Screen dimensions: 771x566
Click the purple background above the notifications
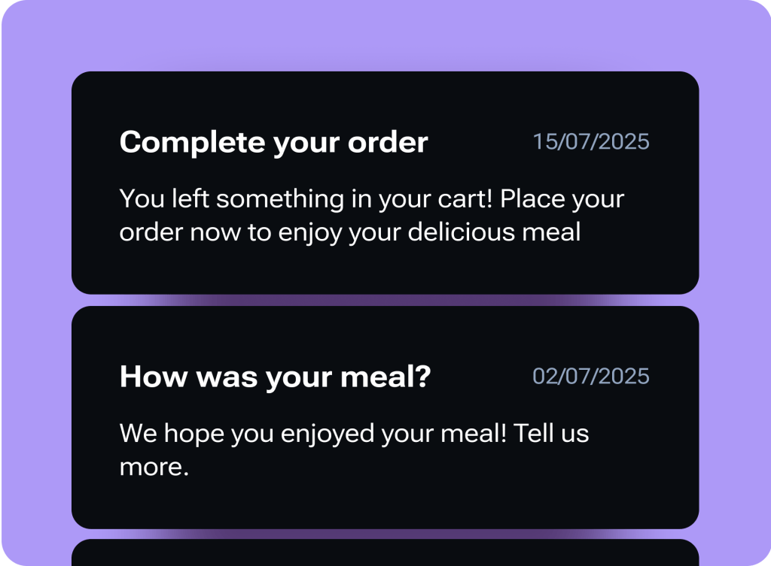pos(385,34)
